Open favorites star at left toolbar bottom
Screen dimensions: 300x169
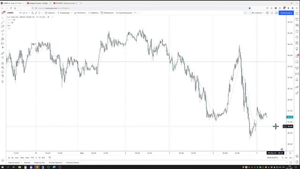[x=3, y=161]
